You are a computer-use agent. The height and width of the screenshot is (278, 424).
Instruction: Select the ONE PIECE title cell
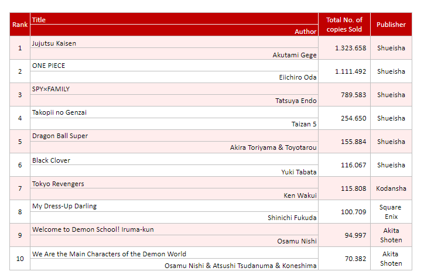(174, 66)
